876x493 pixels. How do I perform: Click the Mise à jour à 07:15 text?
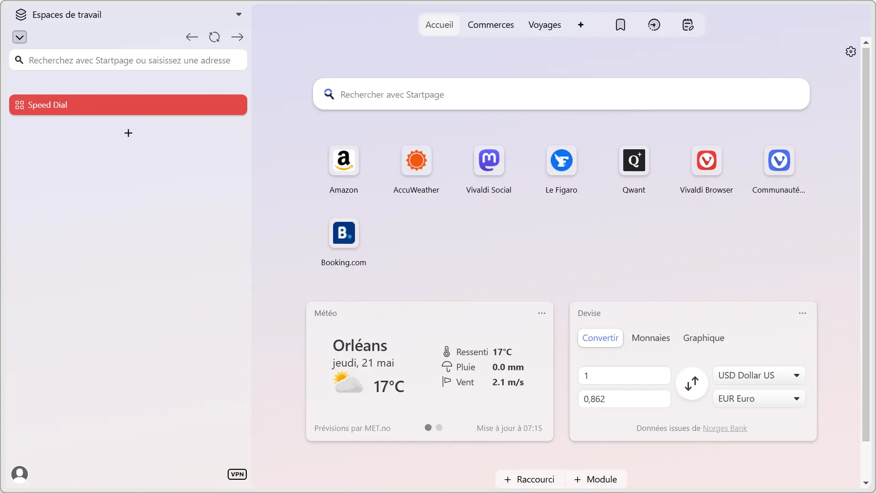509,428
